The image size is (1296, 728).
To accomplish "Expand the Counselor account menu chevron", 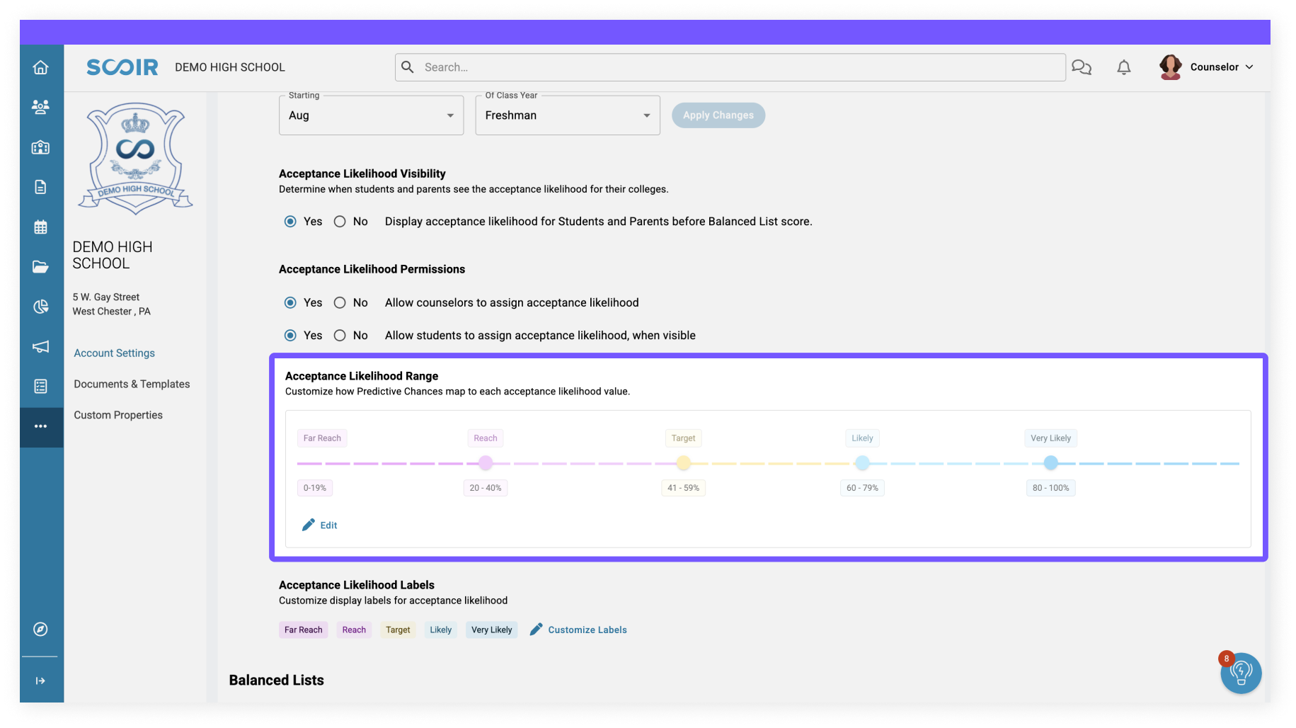I will click(1249, 67).
